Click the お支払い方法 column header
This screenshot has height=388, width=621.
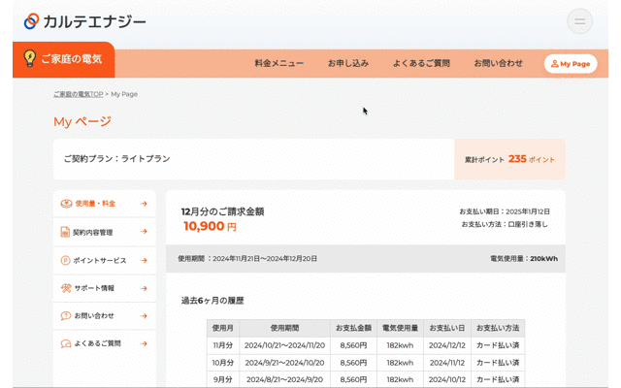(498, 328)
